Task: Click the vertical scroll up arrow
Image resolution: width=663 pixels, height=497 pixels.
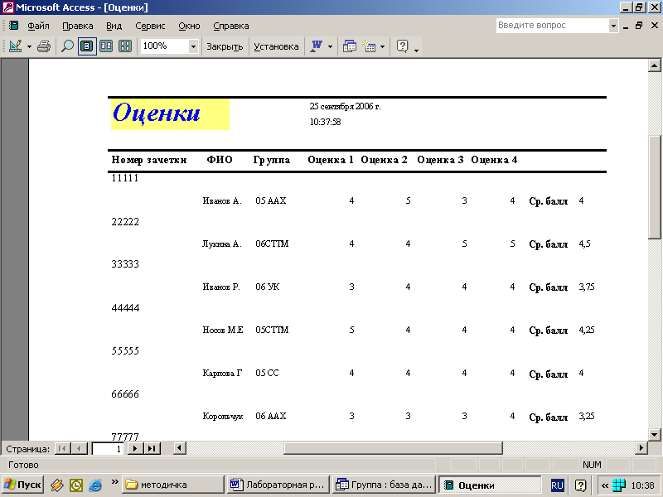Action: [655, 65]
